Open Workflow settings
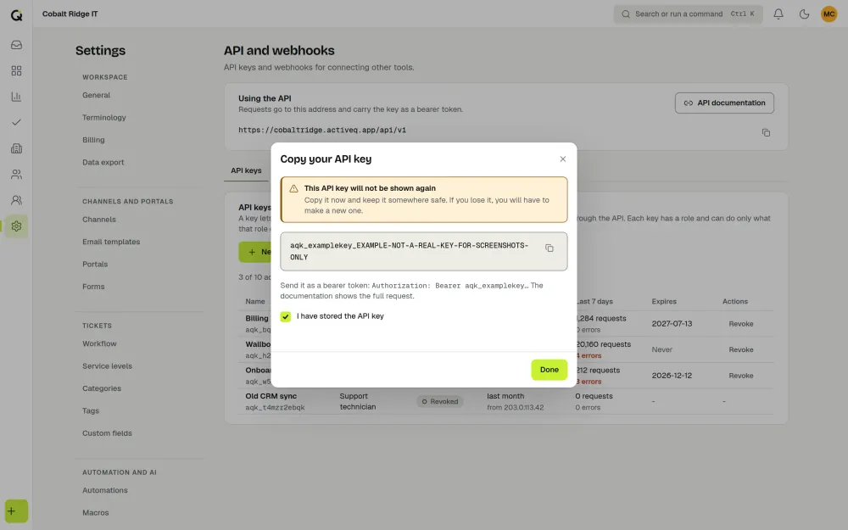This screenshot has width=848, height=530. point(99,343)
